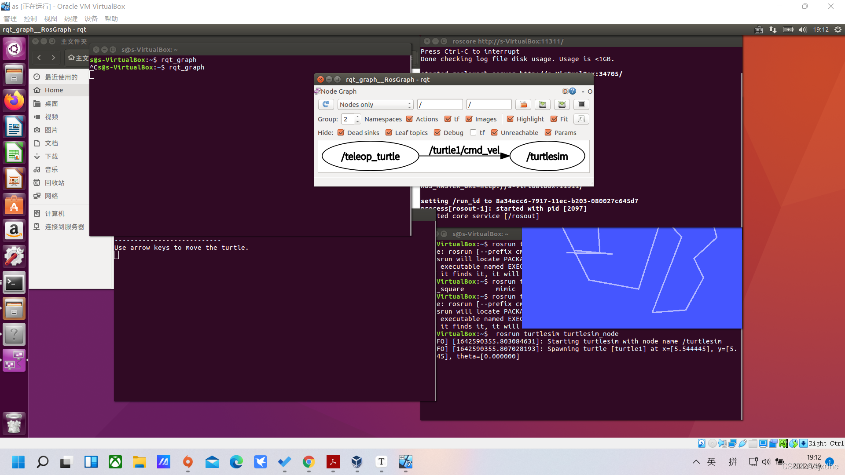Save graph as SVG button
845x475 pixels.
point(562,104)
